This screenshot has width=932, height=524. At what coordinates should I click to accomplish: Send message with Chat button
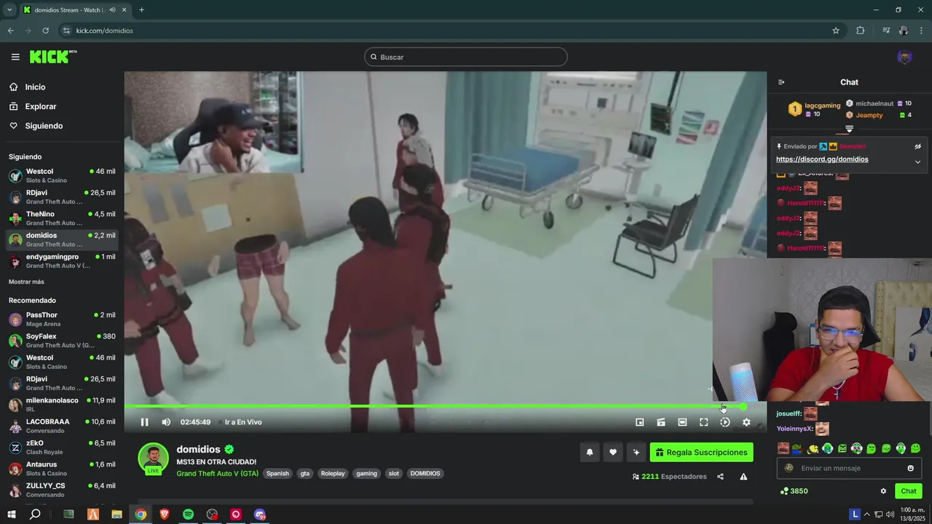tap(908, 491)
